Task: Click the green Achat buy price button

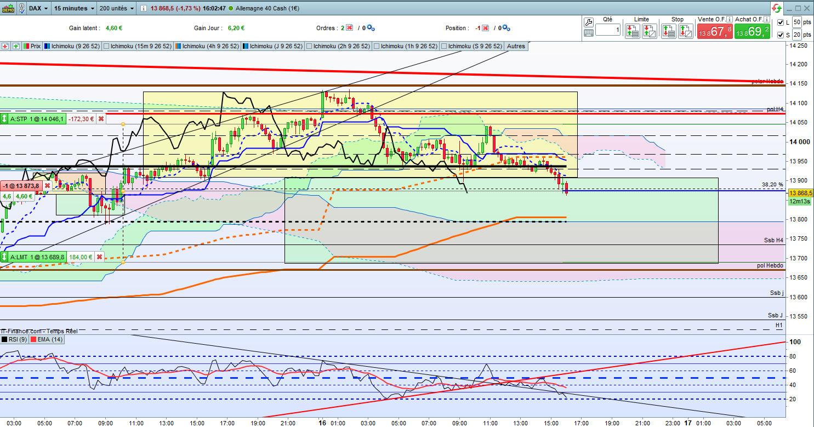Action: tap(753, 31)
